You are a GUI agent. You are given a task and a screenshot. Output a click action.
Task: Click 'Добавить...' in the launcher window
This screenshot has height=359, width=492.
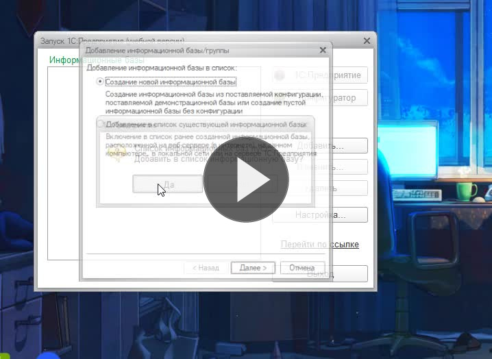[x=320, y=146]
